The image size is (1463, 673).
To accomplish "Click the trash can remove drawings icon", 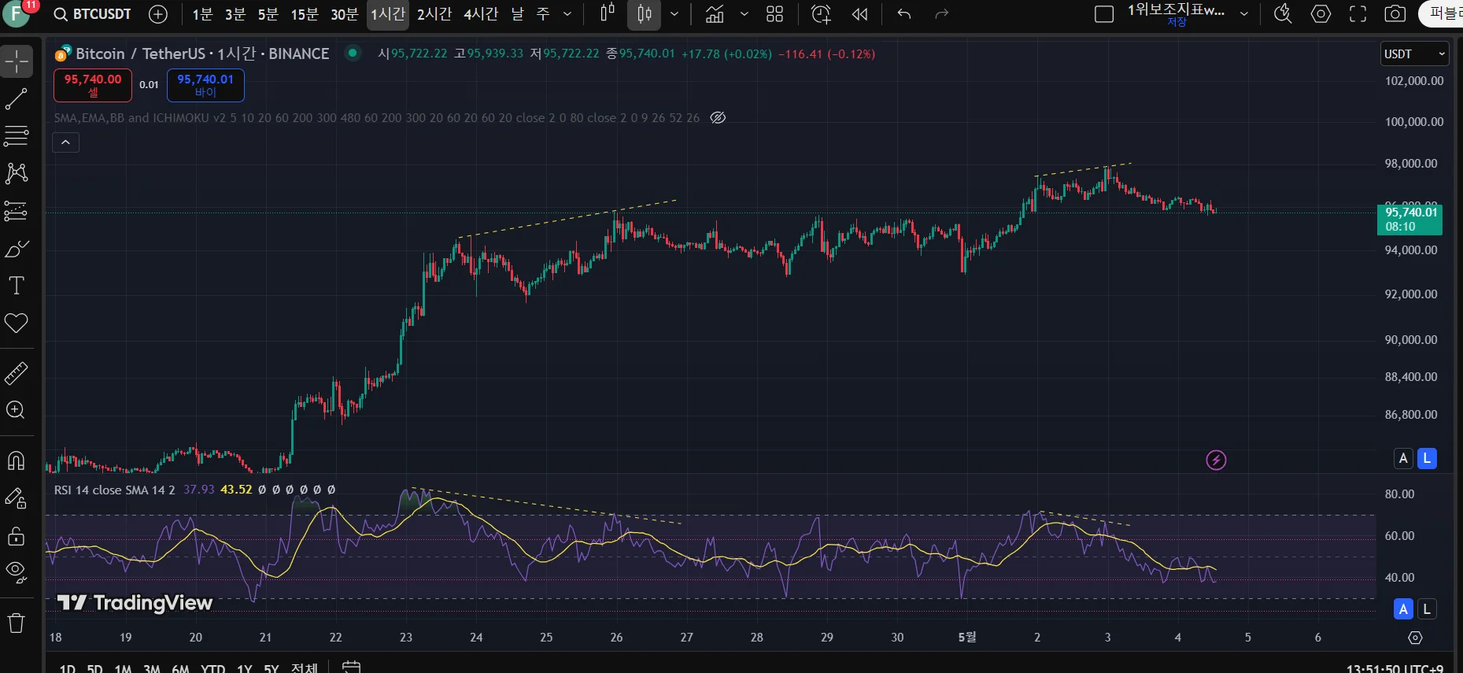I will coord(17,623).
